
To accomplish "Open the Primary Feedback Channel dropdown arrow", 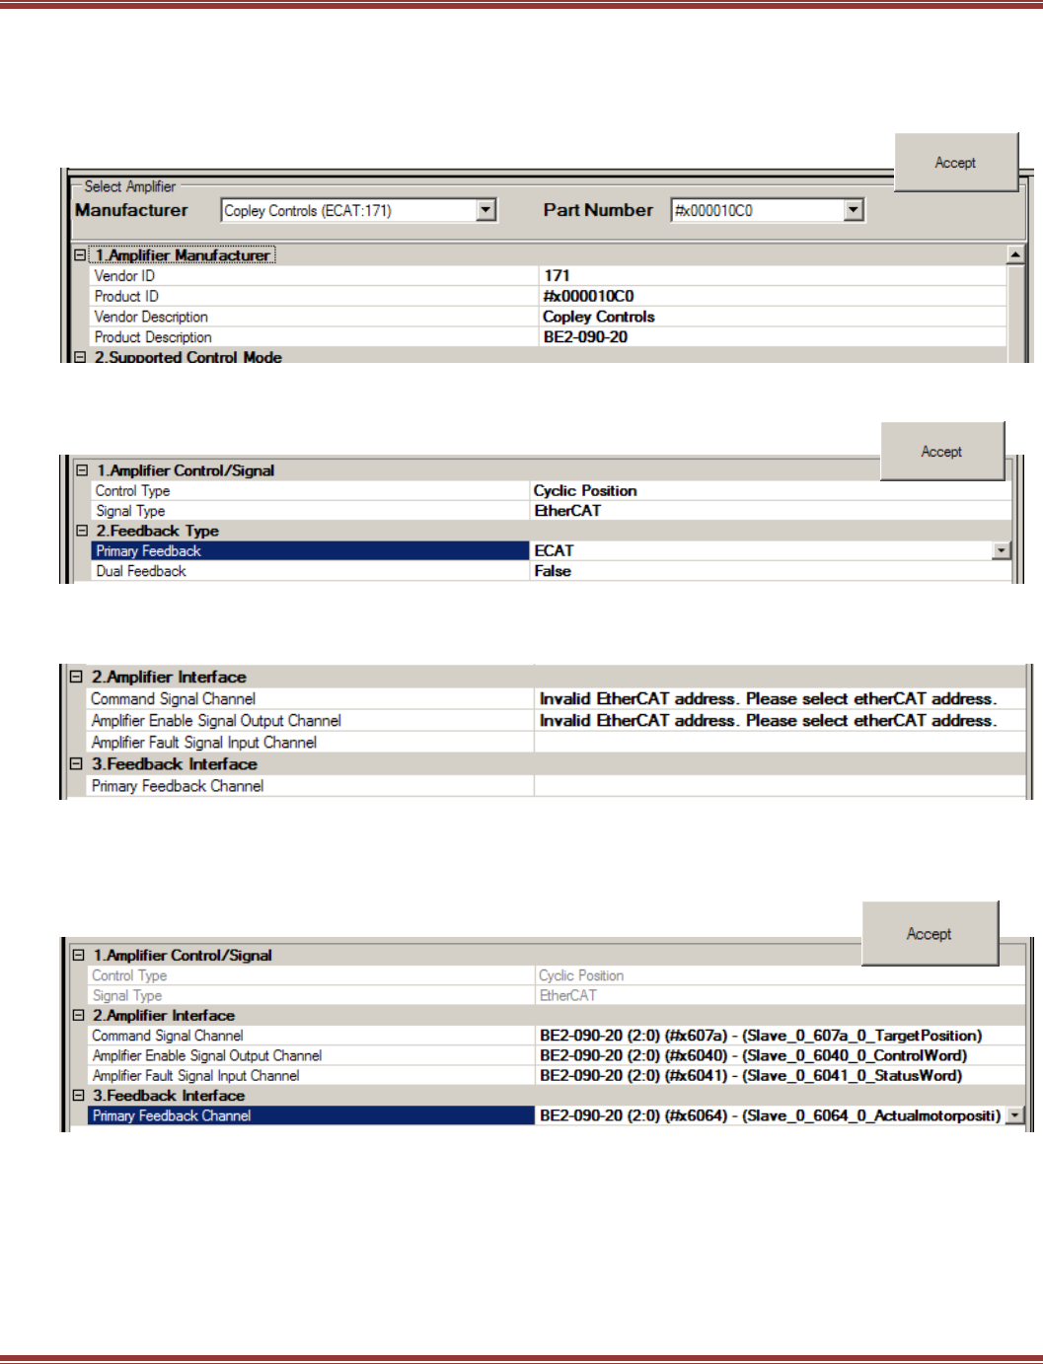I will pos(1014,1115).
